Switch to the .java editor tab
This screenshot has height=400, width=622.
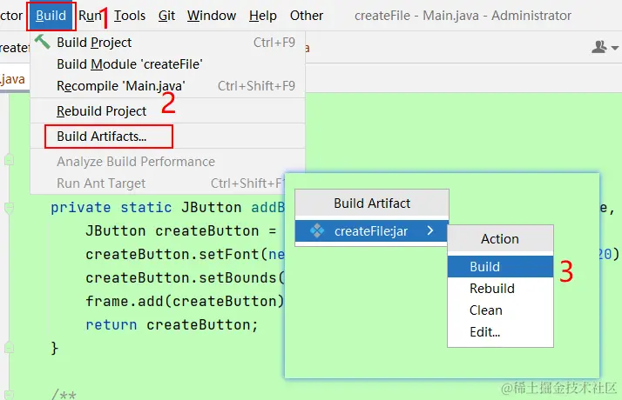(13, 79)
